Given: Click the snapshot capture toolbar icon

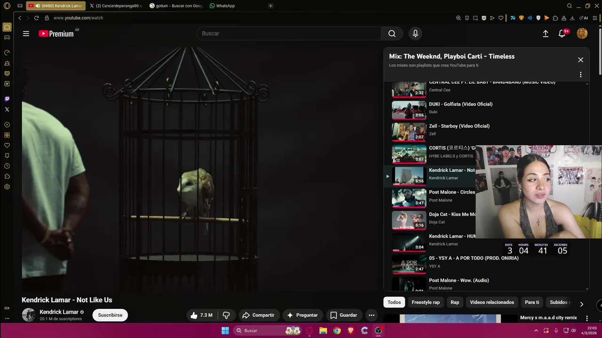Looking at the screenshot, I should pyautogui.click(x=475, y=18).
